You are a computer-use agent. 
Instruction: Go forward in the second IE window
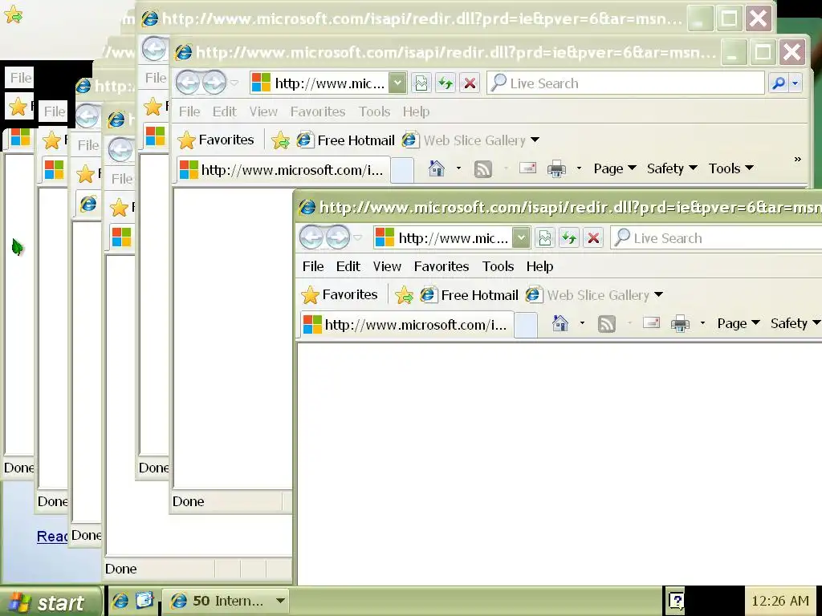pyautogui.click(x=214, y=83)
